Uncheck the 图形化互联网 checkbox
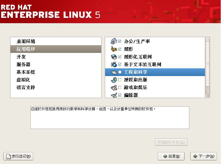 [120, 57]
